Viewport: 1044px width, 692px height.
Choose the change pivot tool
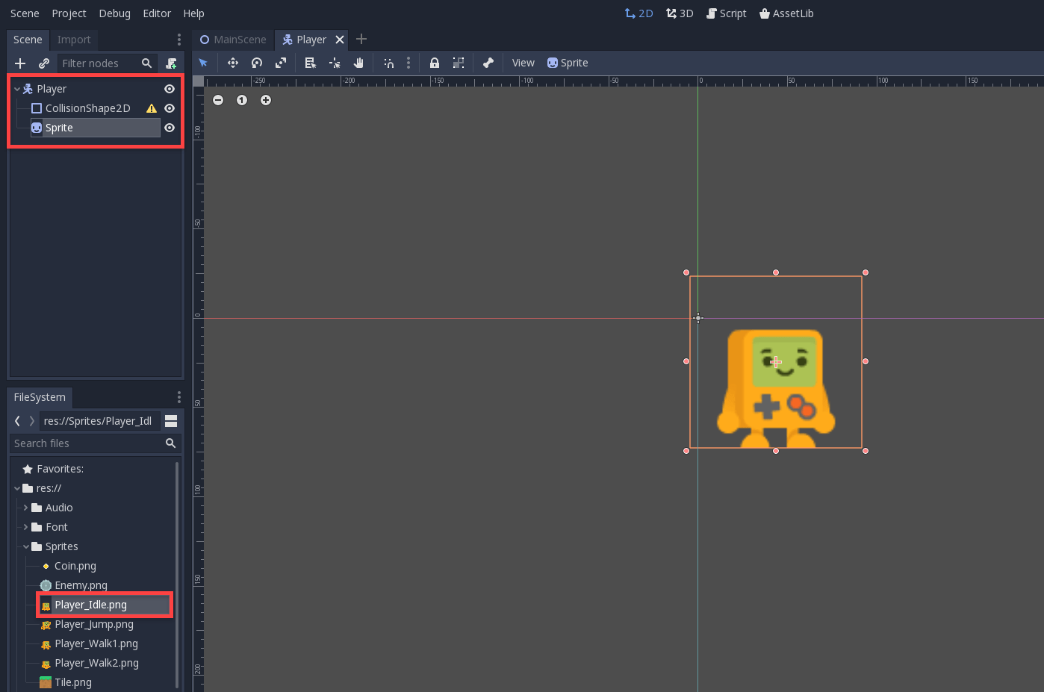[335, 63]
